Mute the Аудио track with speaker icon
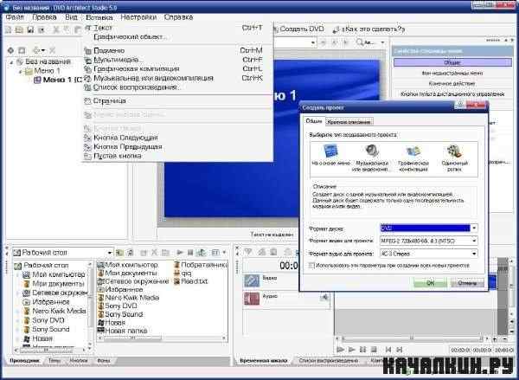The width and height of the screenshot is (519, 380). [324, 298]
